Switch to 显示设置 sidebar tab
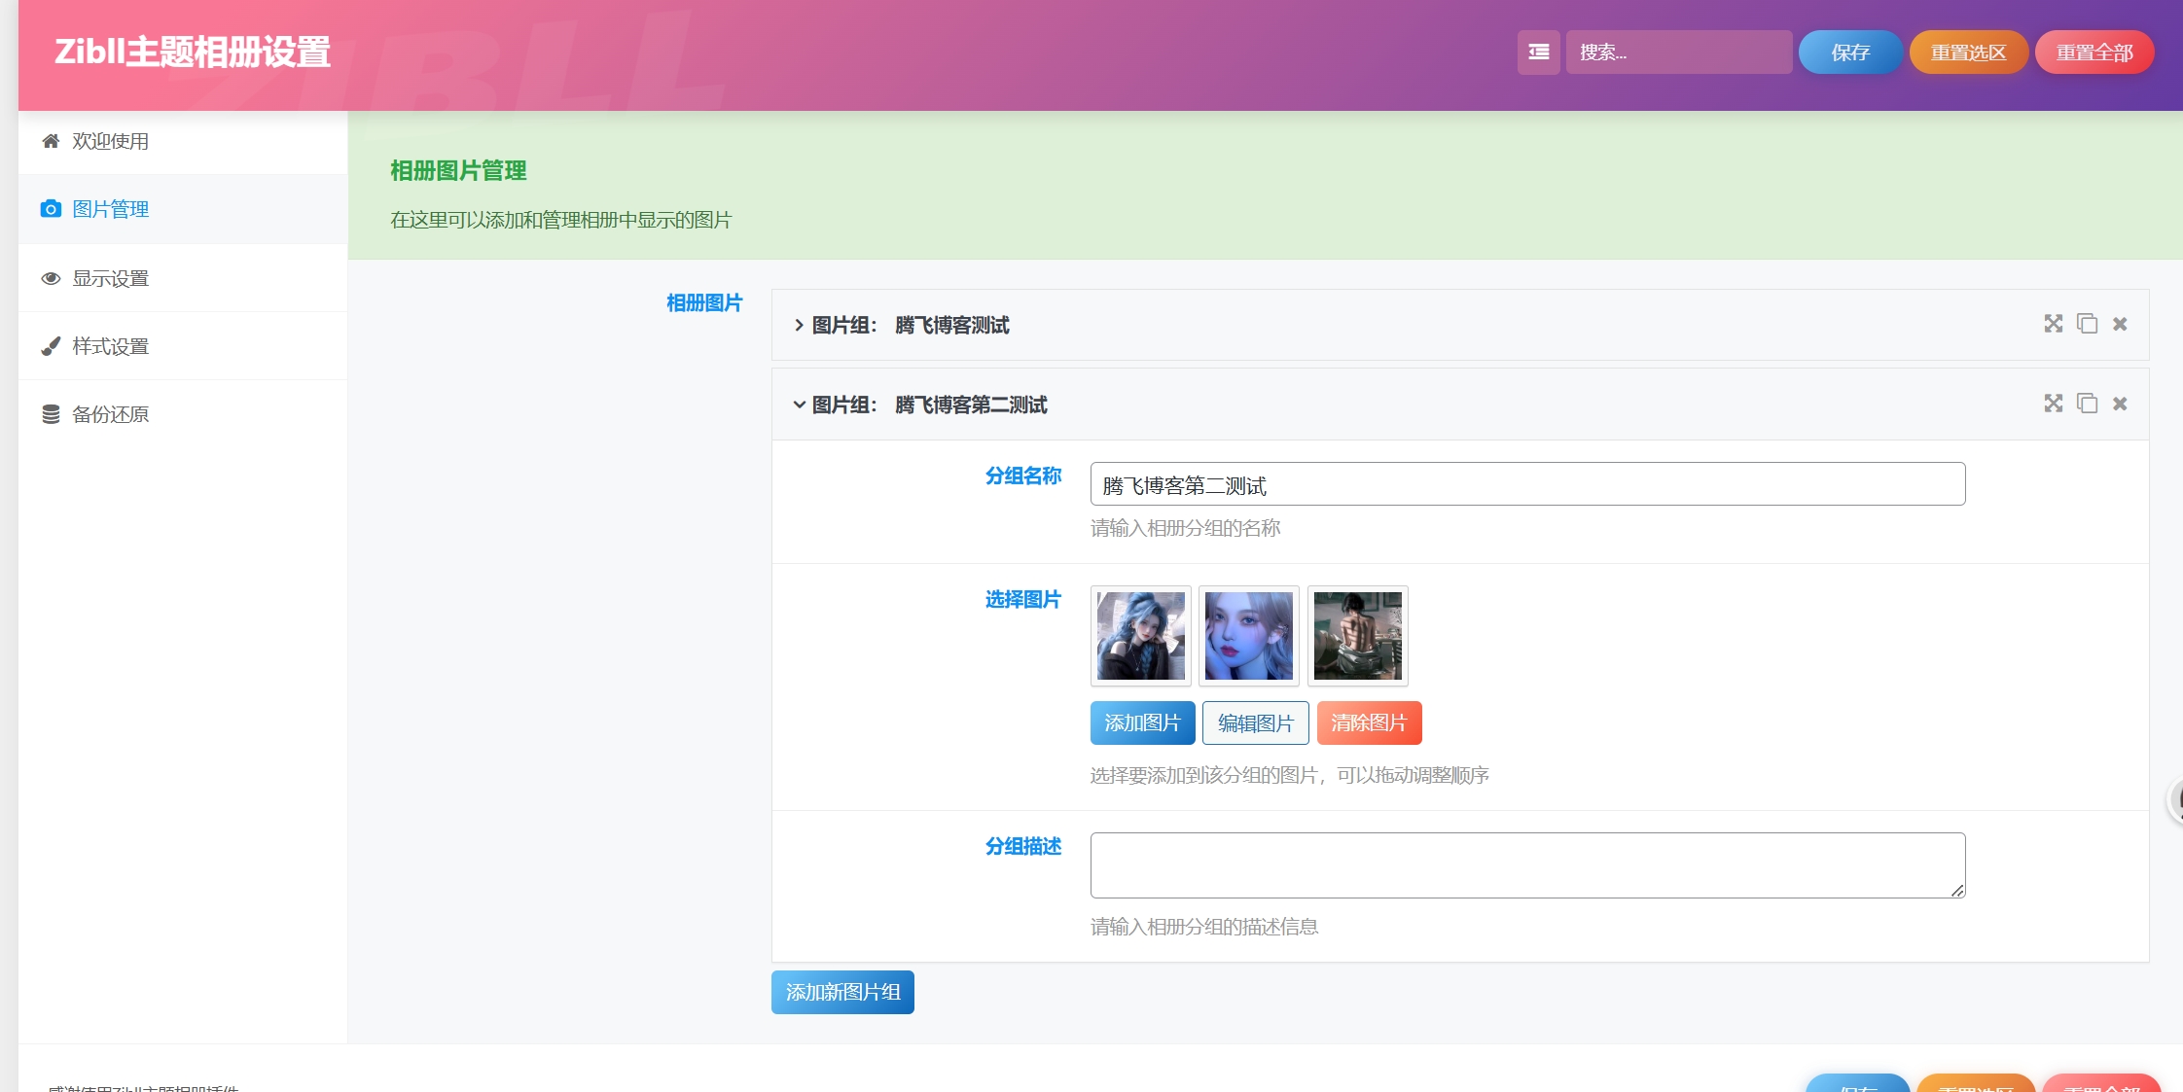This screenshot has height=1092, width=2183. point(110,278)
